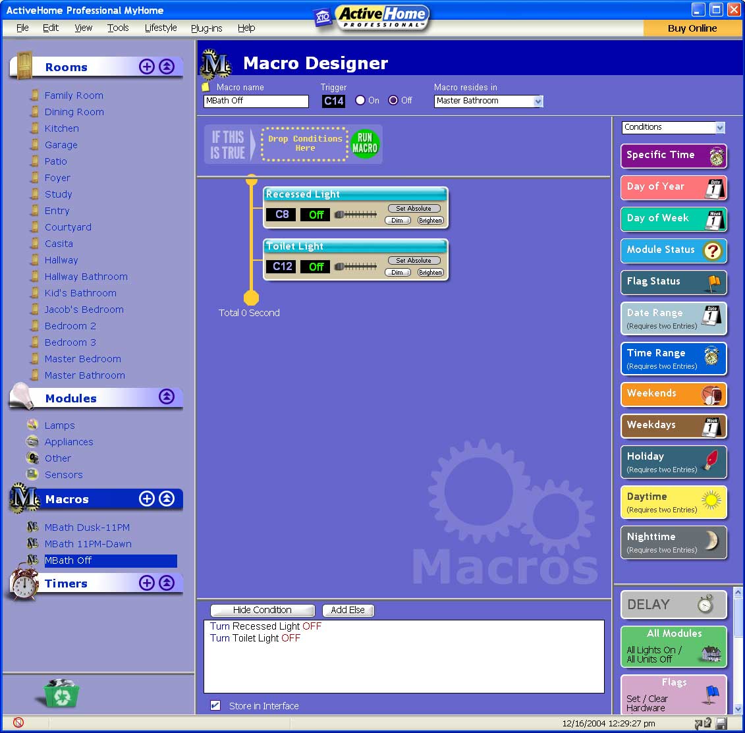Image resolution: width=745 pixels, height=733 pixels.
Task: Click the Recessed Light dim slider
Action: point(355,215)
